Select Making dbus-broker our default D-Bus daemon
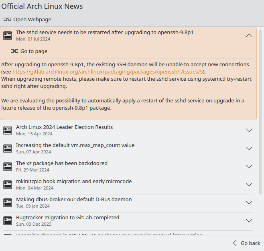 [74, 199]
